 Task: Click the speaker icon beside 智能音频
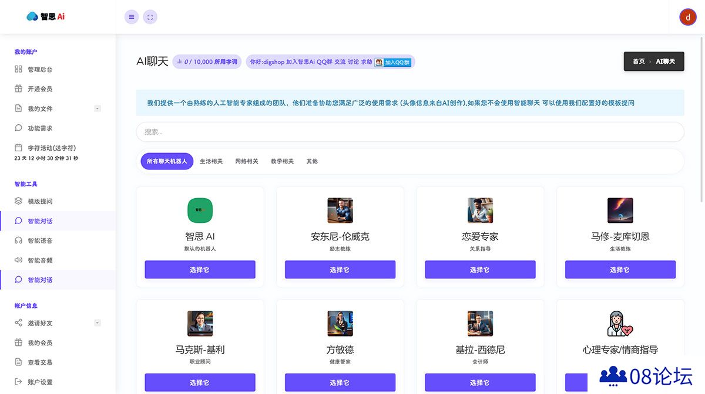[18, 260]
